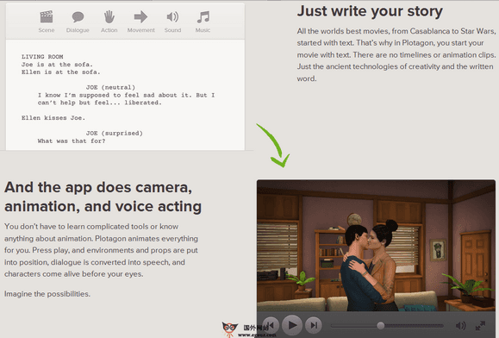This screenshot has height=338, width=499.
Task: Click the video progress slider handle
Action: point(381,326)
